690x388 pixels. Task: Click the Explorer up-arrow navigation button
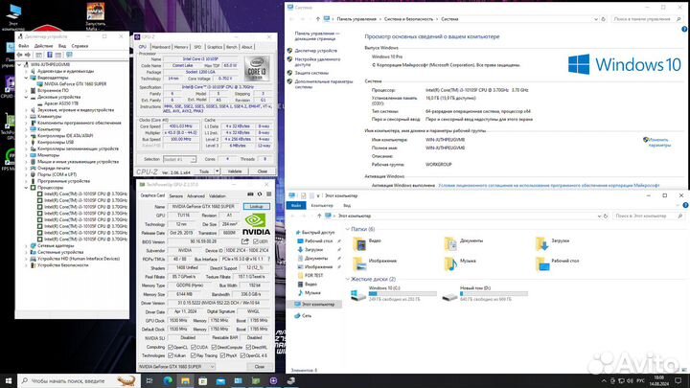tap(319, 216)
